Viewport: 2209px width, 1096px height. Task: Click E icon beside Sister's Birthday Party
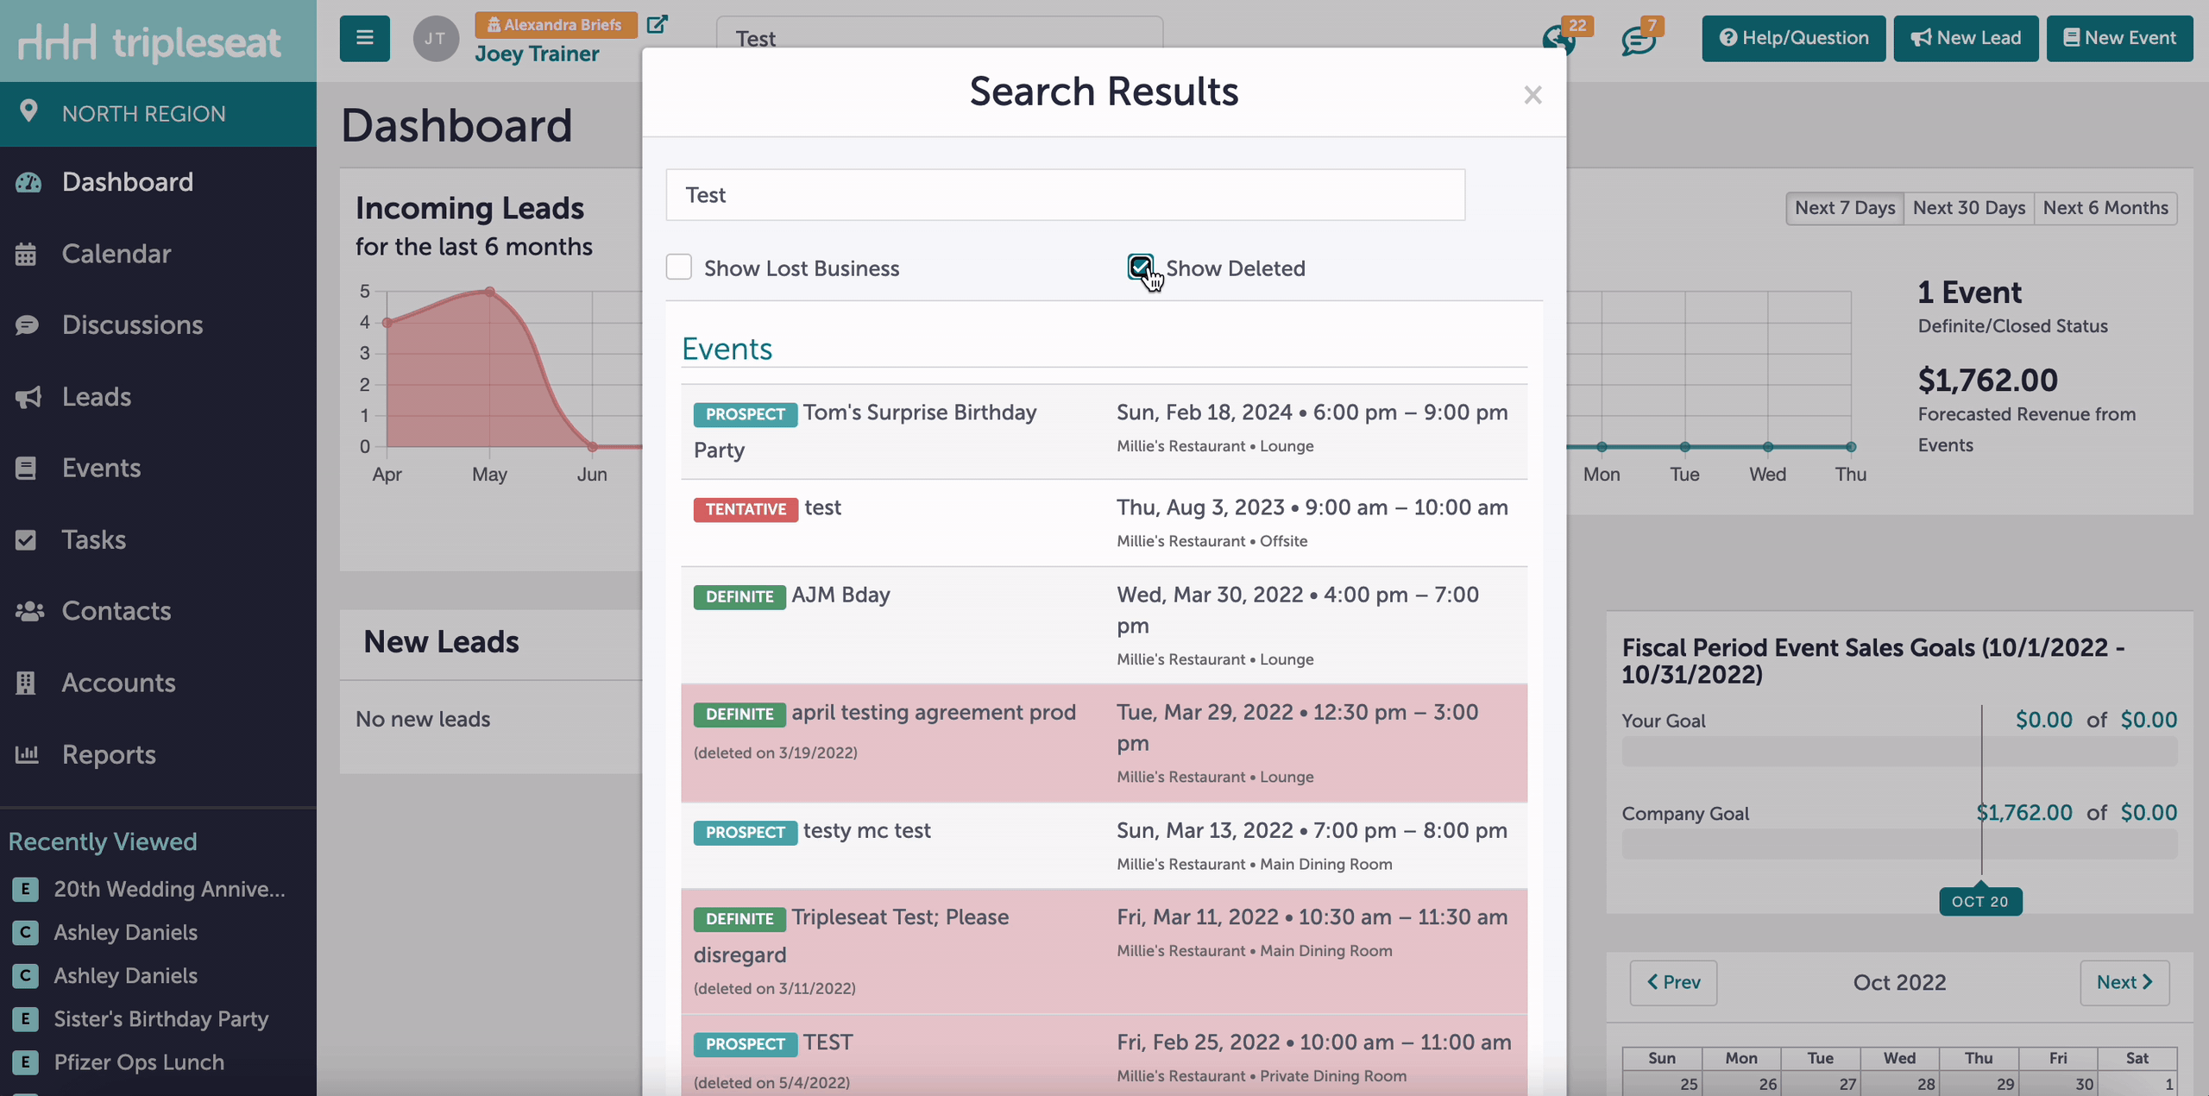coord(25,1018)
